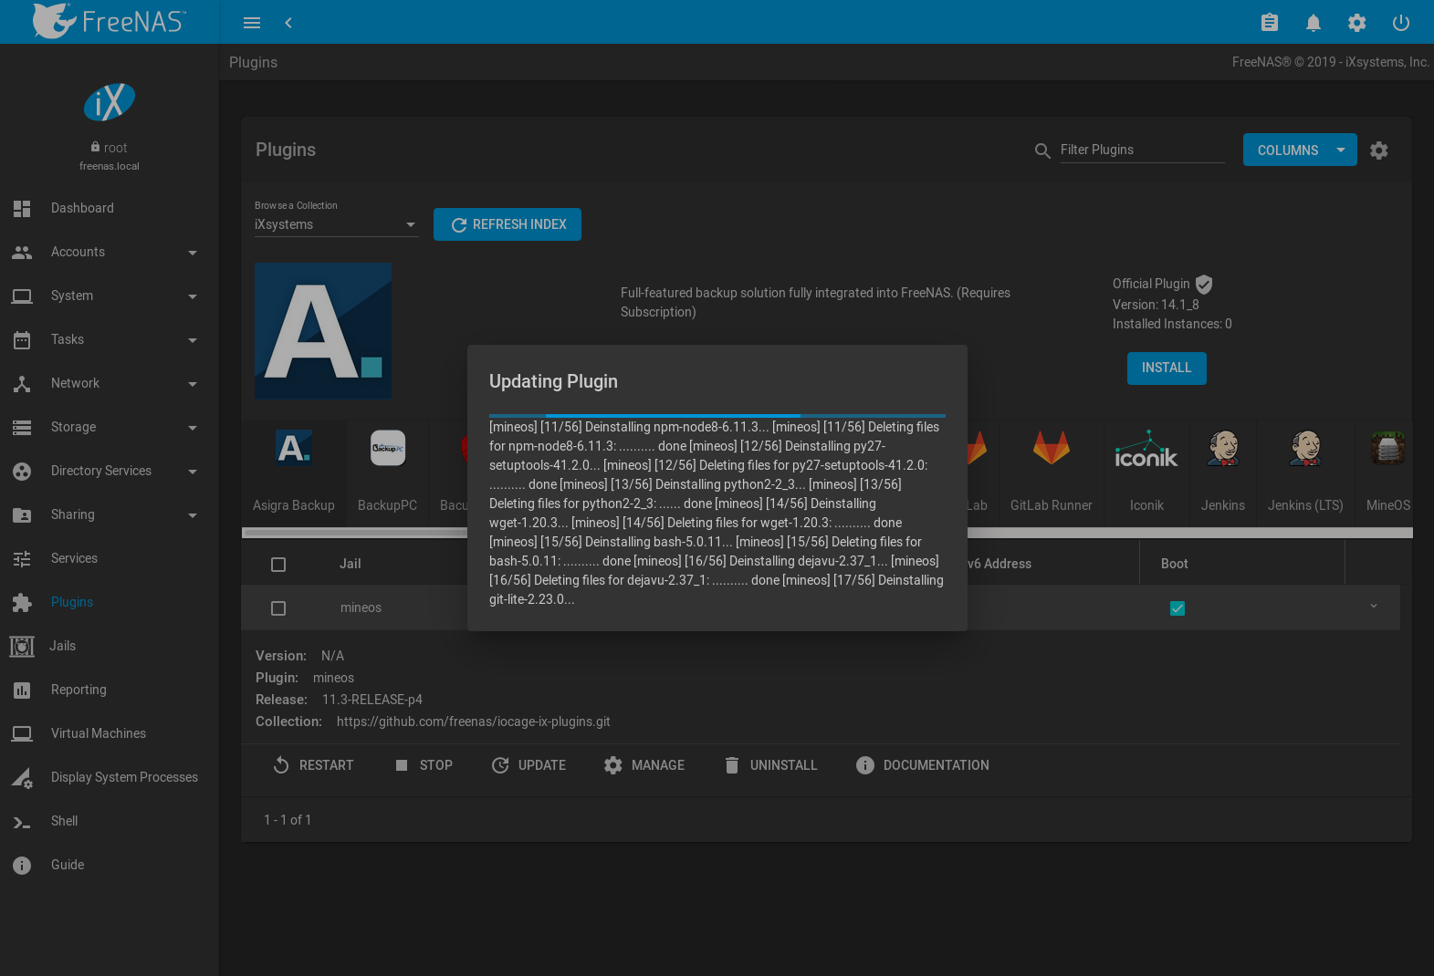
Task: Expand the Directory Services menu
Action: click(110, 471)
